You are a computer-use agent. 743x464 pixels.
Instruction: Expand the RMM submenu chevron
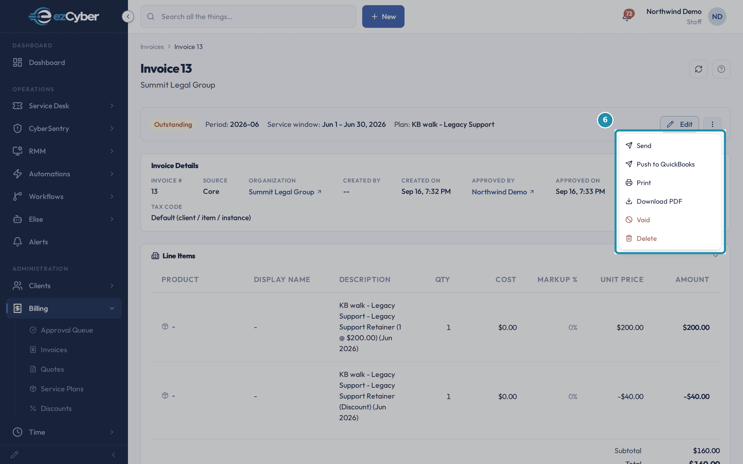pos(112,151)
